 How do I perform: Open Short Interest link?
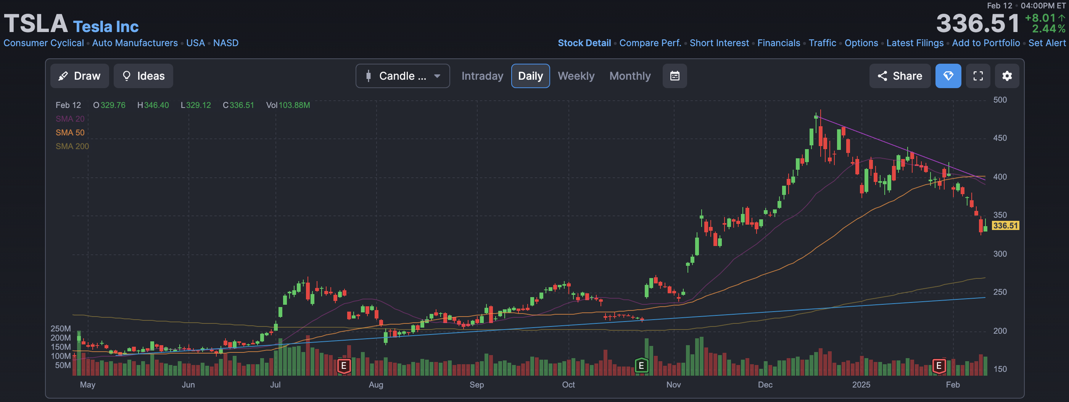coord(719,43)
